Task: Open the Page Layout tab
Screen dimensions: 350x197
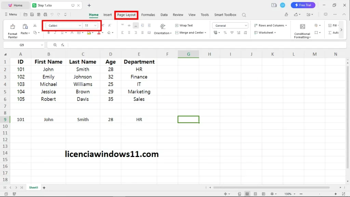Action: tap(126, 15)
